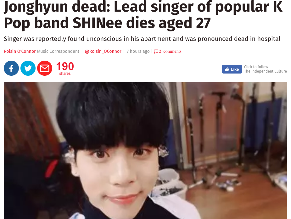Click the 7 hours ago timestamp
The height and width of the screenshot is (219, 291).
click(138, 51)
